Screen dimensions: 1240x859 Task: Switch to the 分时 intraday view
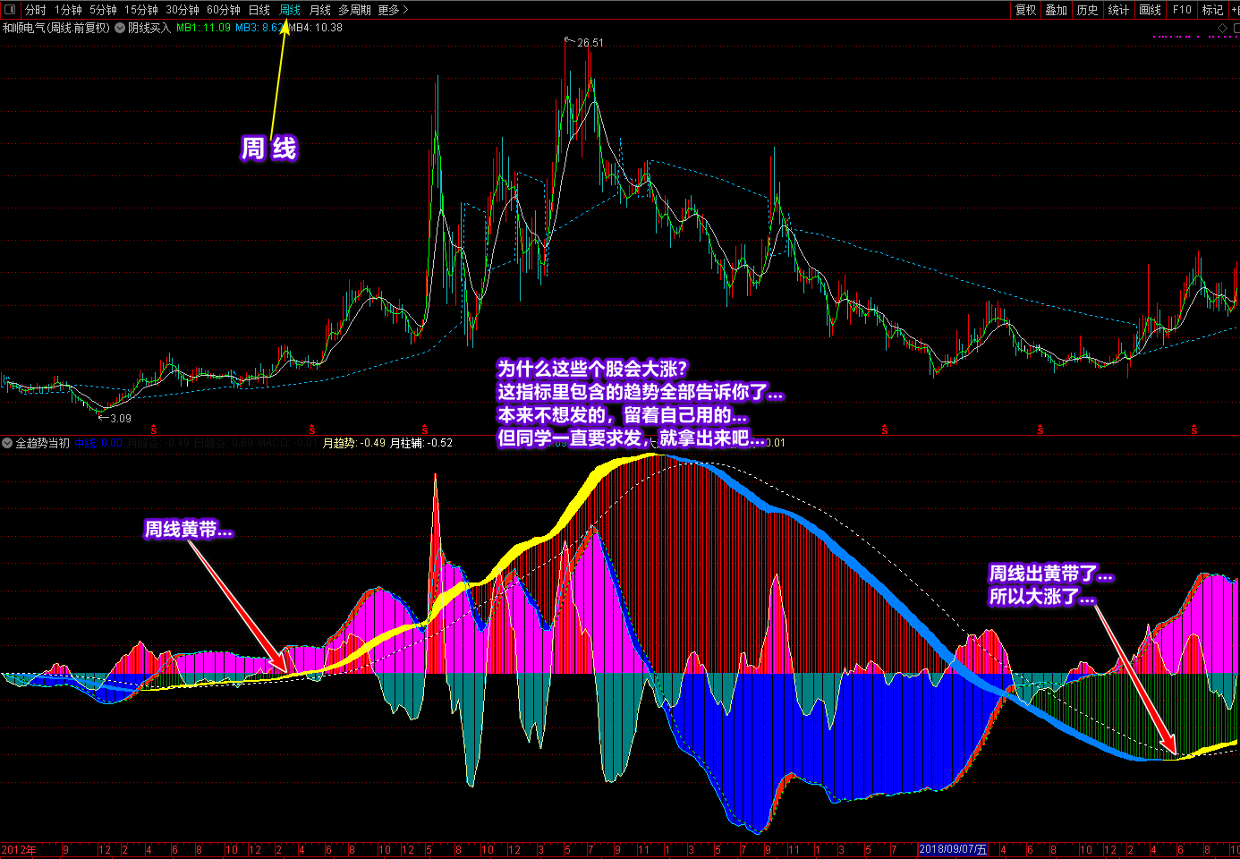(36, 10)
